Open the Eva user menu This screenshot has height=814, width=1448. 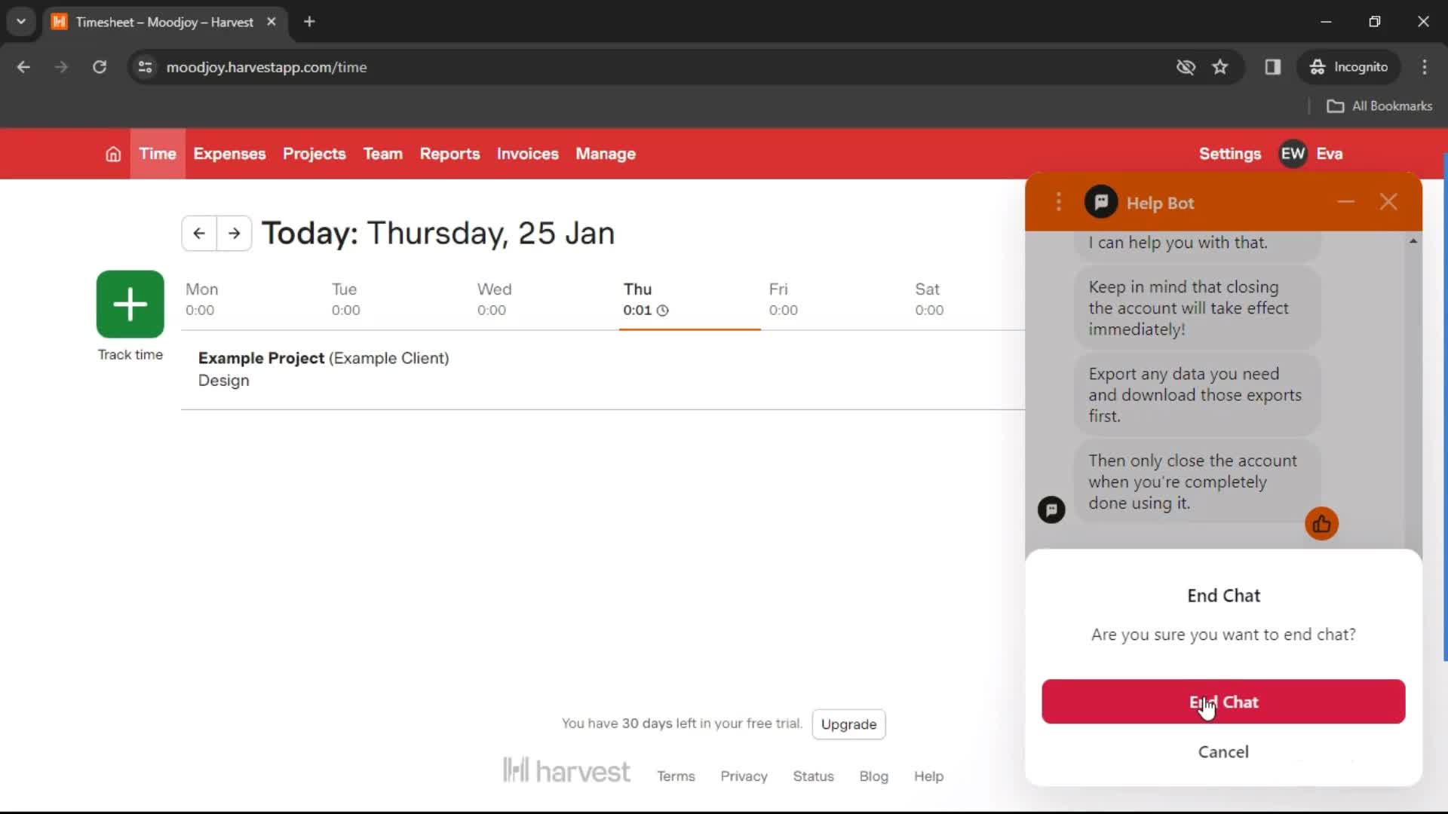[x=1330, y=154]
